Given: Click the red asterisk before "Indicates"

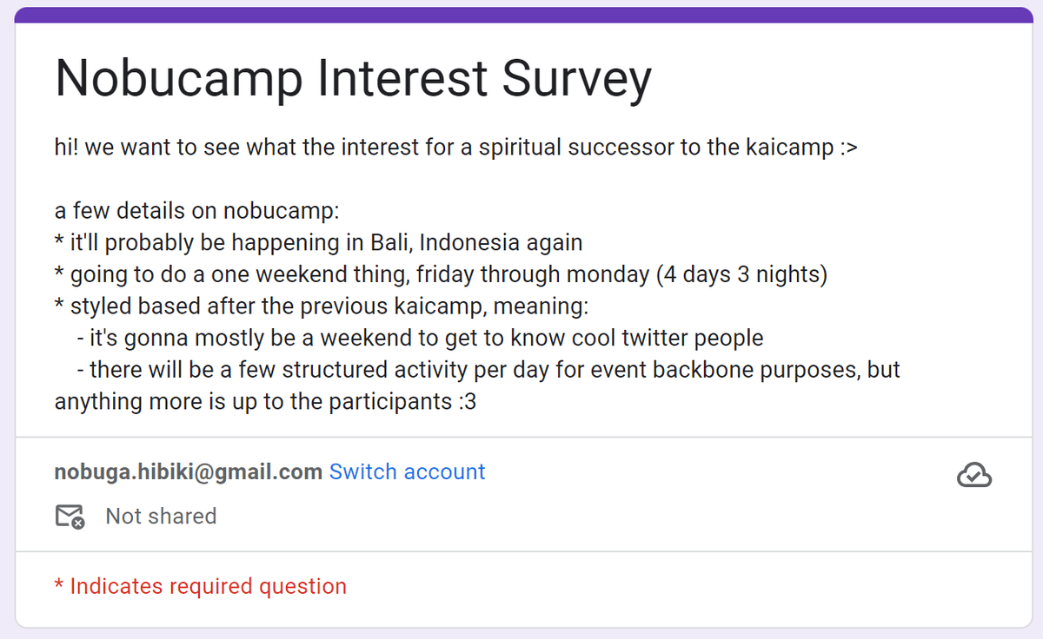Looking at the screenshot, I should 58,586.
